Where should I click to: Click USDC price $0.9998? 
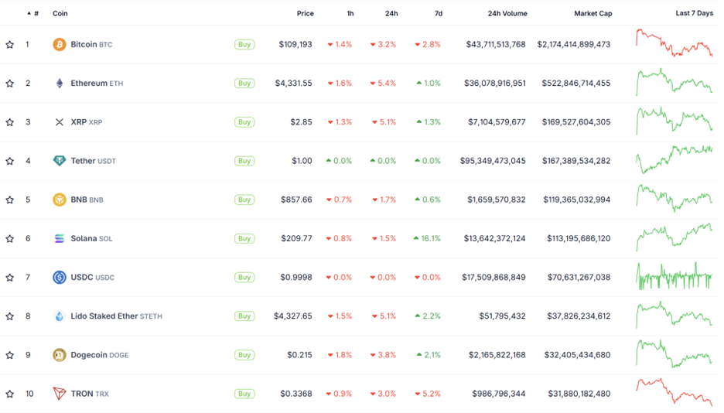coord(296,277)
